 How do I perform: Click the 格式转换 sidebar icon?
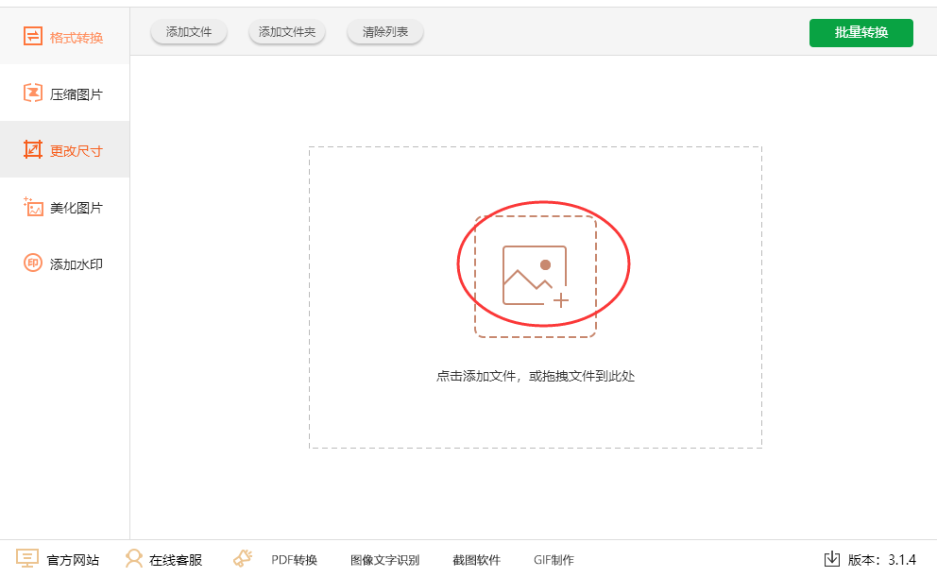tap(33, 37)
